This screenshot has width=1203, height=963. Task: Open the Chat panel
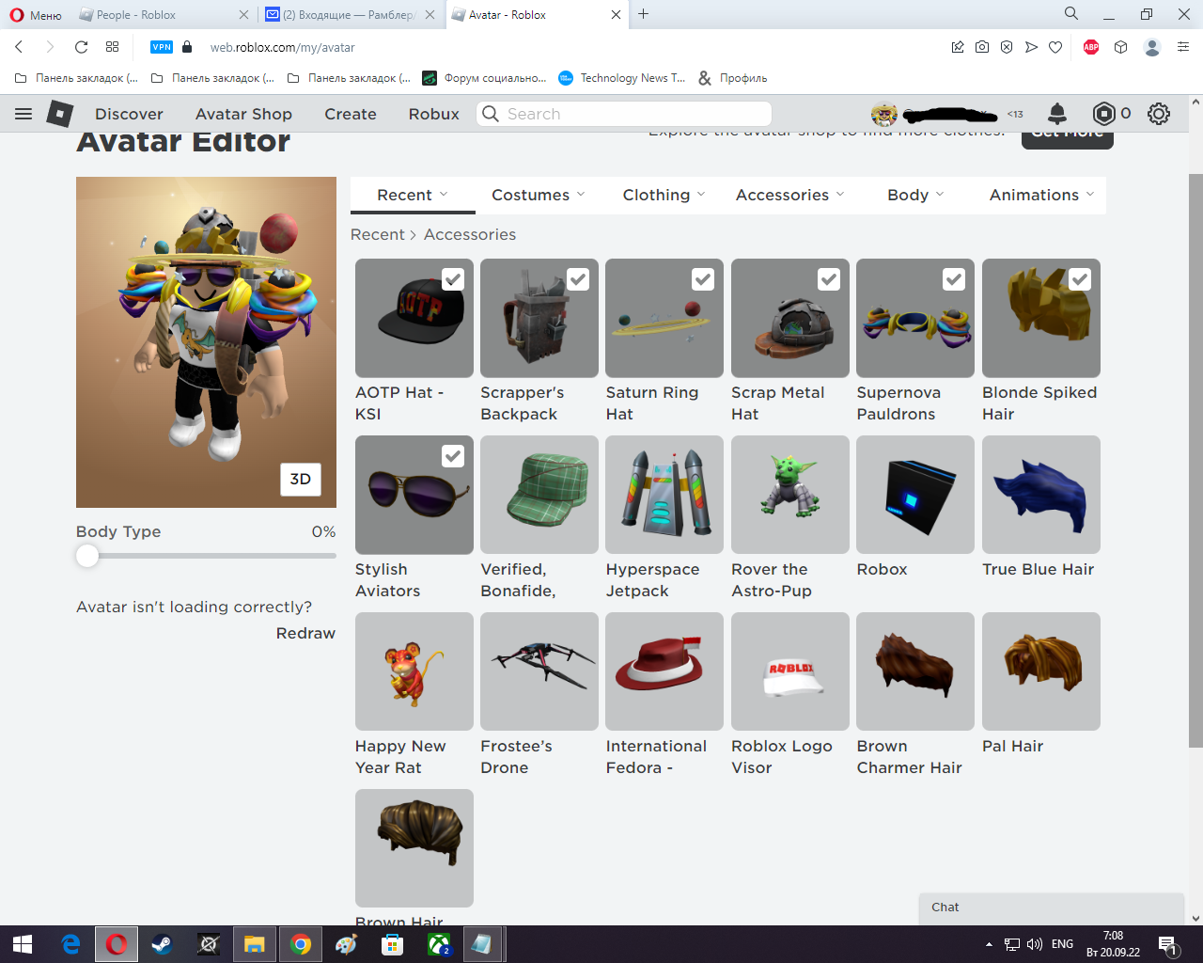tap(1051, 908)
